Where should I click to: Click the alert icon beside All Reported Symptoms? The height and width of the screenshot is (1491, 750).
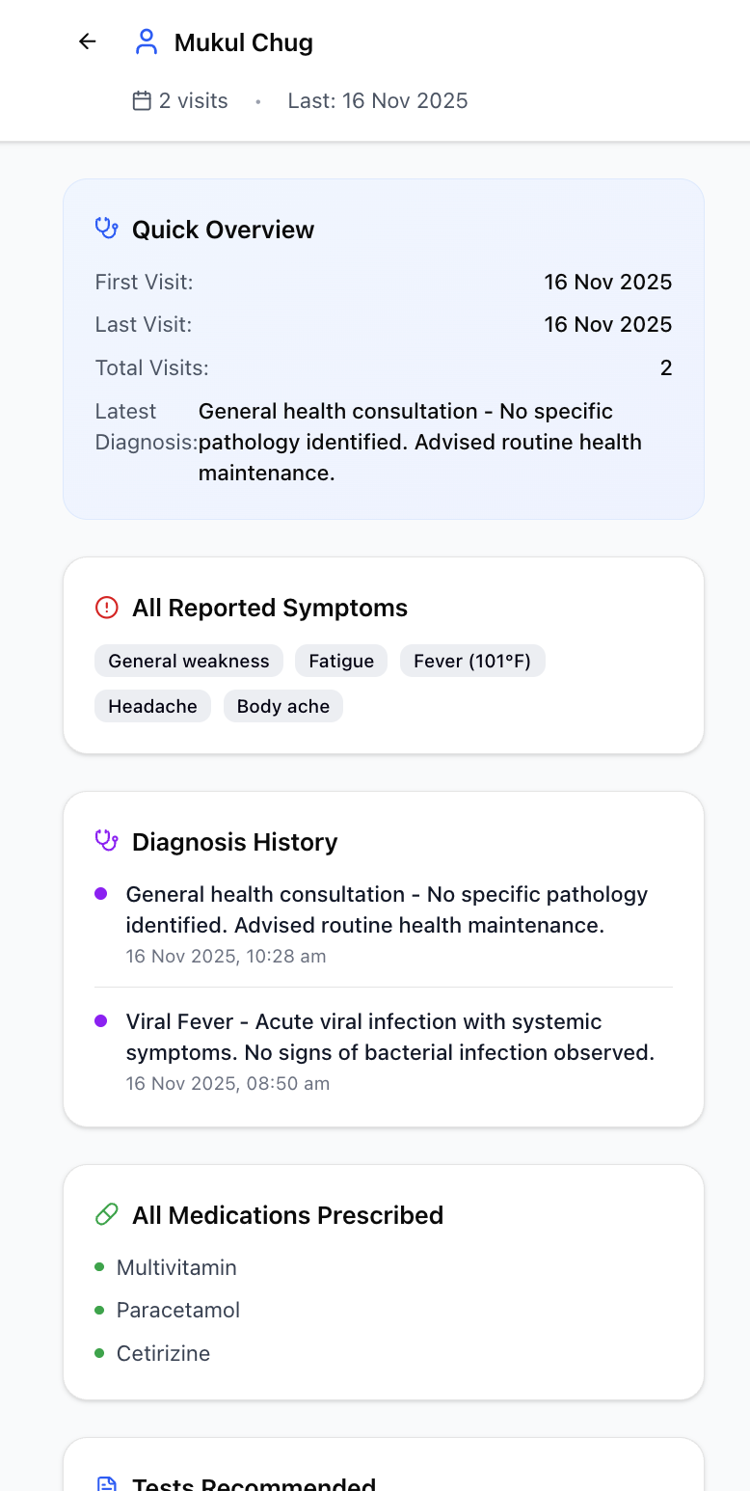pos(106,608)
